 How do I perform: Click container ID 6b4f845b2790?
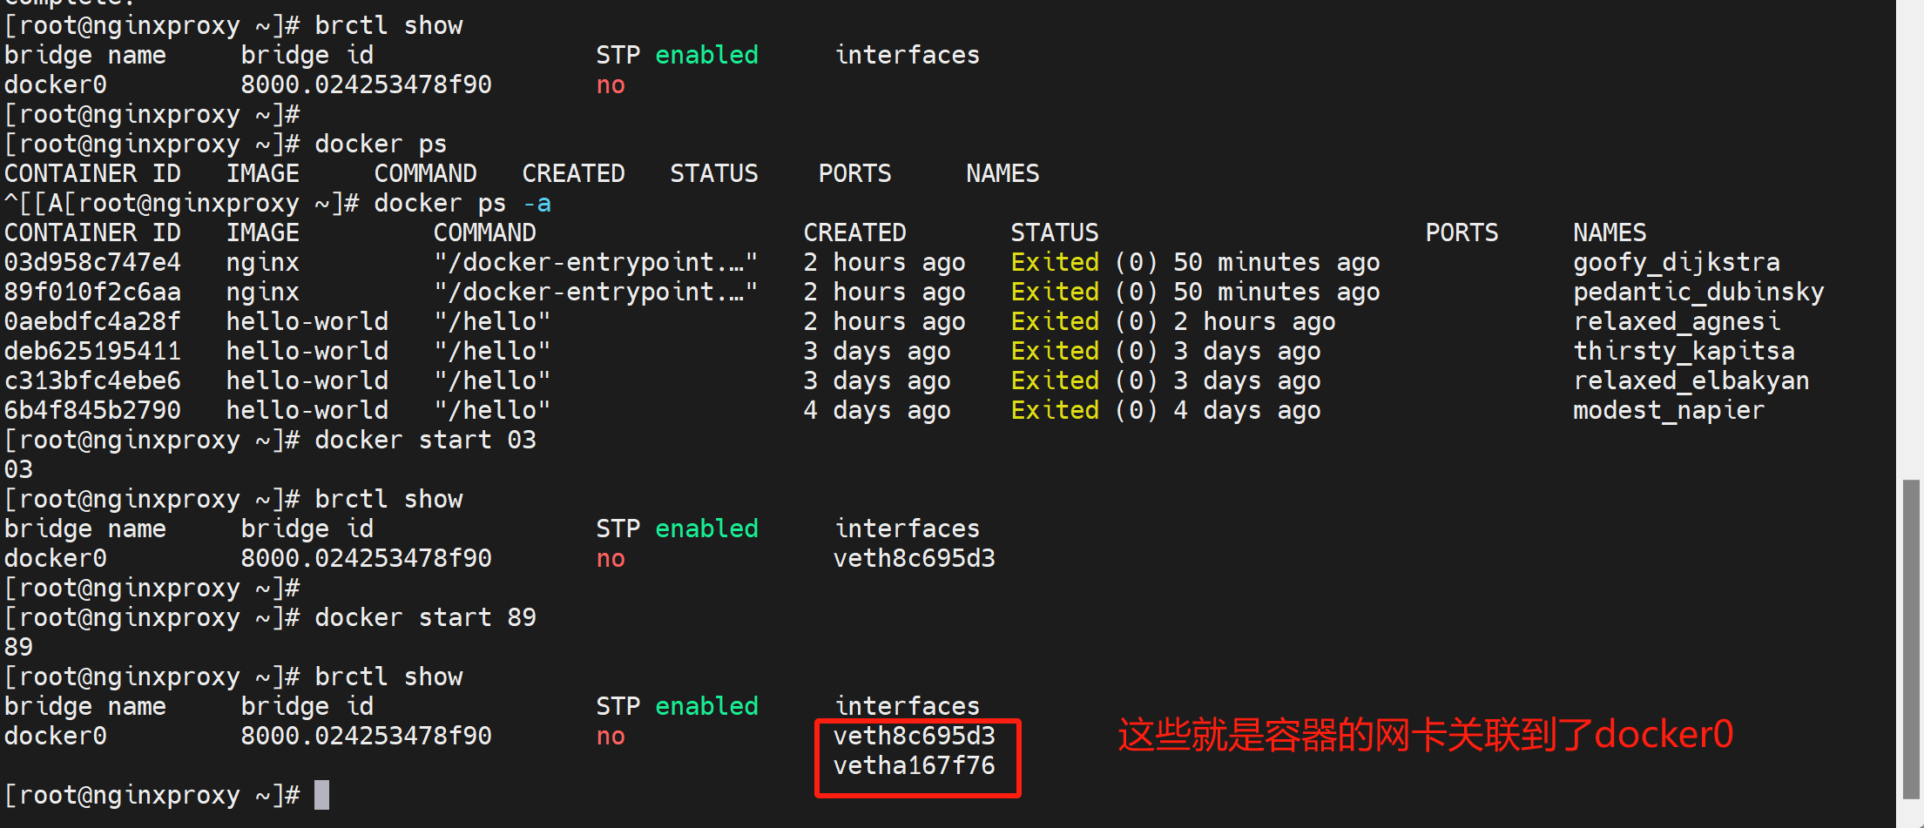click(92, 410)
